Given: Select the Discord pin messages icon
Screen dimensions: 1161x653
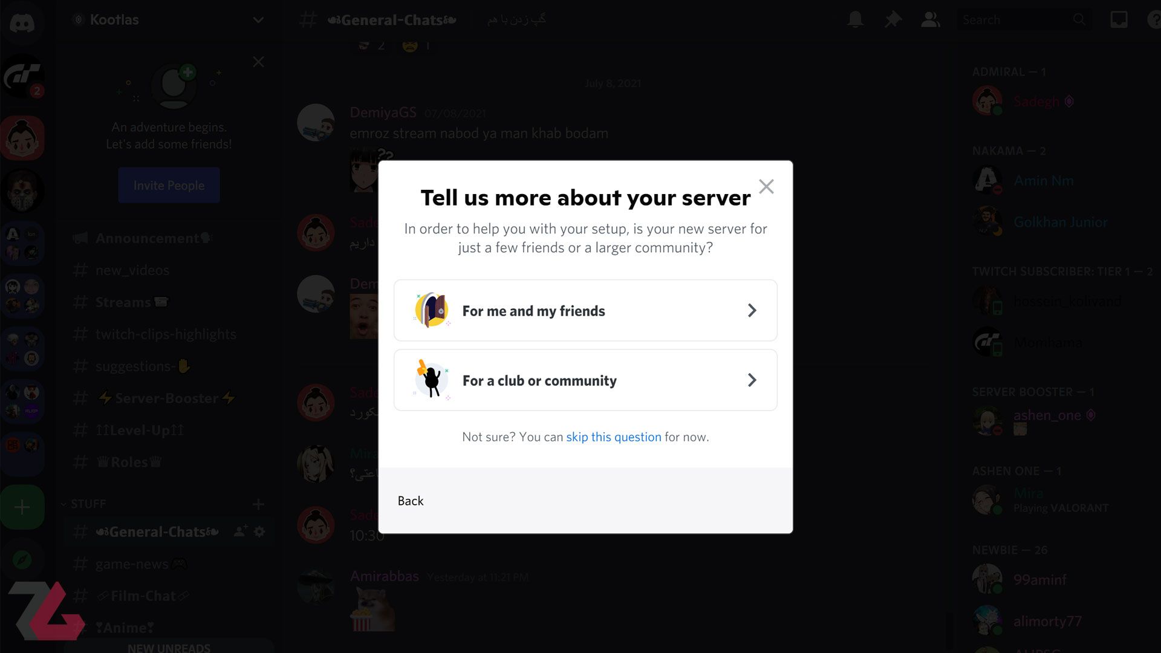Looking at the screenshot, I should pos(894,20).
